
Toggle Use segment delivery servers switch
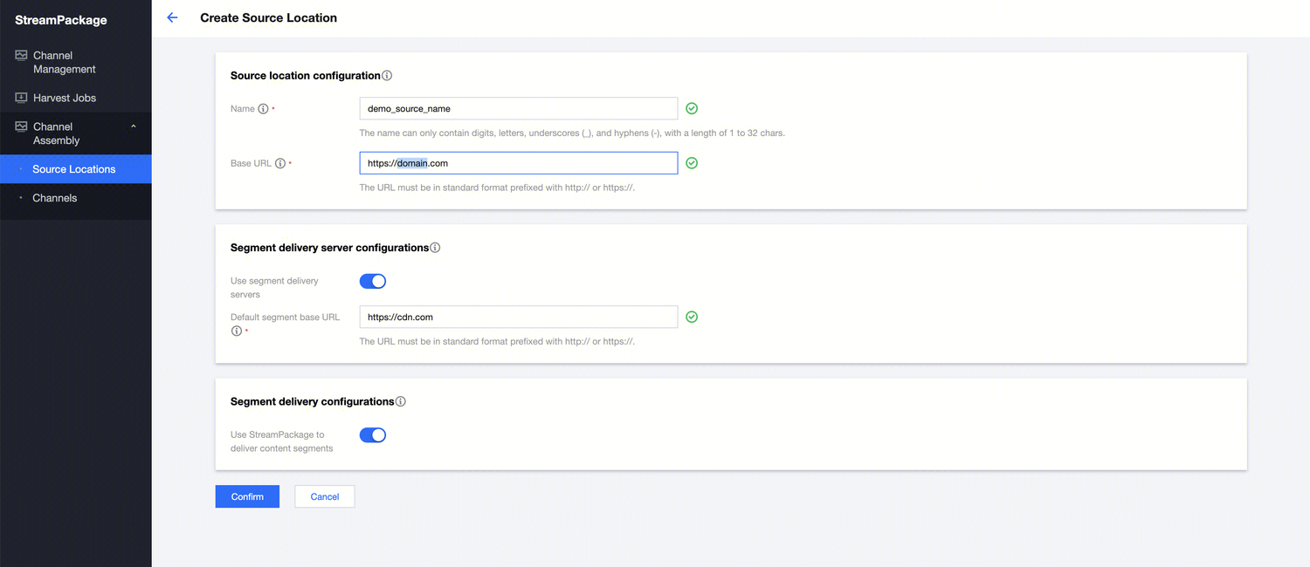click(373, 281)
